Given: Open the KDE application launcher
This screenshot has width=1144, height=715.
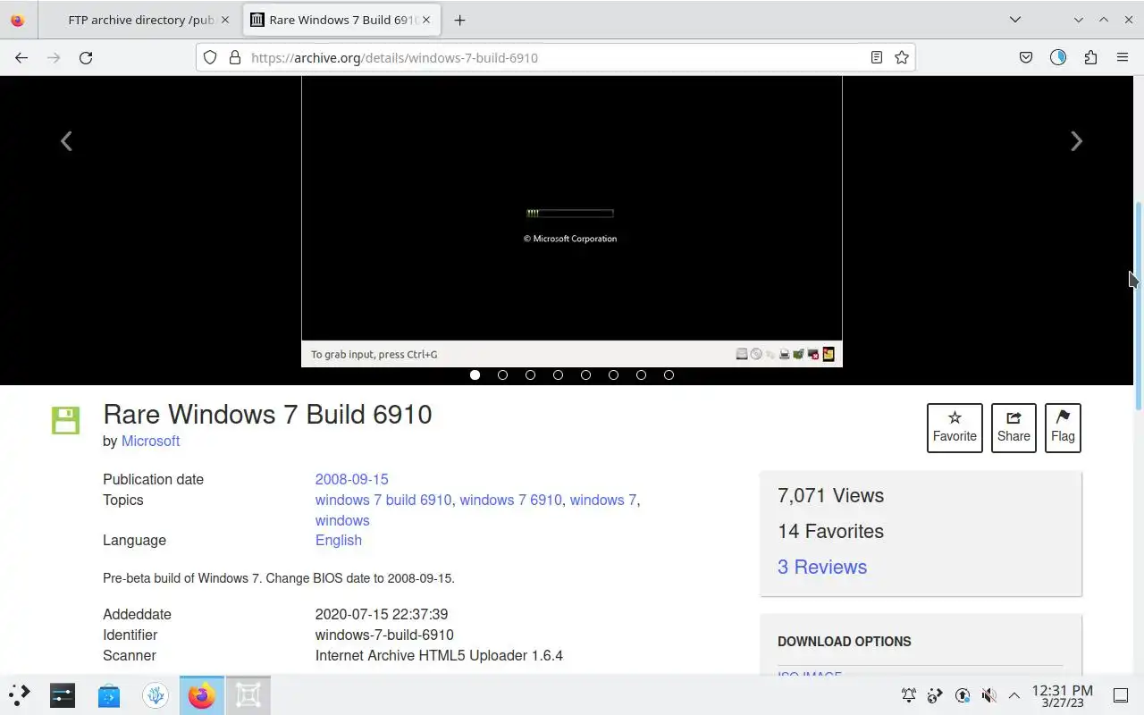Looking at the screenshot, I should pyautogui.click(x=20, y=694).
